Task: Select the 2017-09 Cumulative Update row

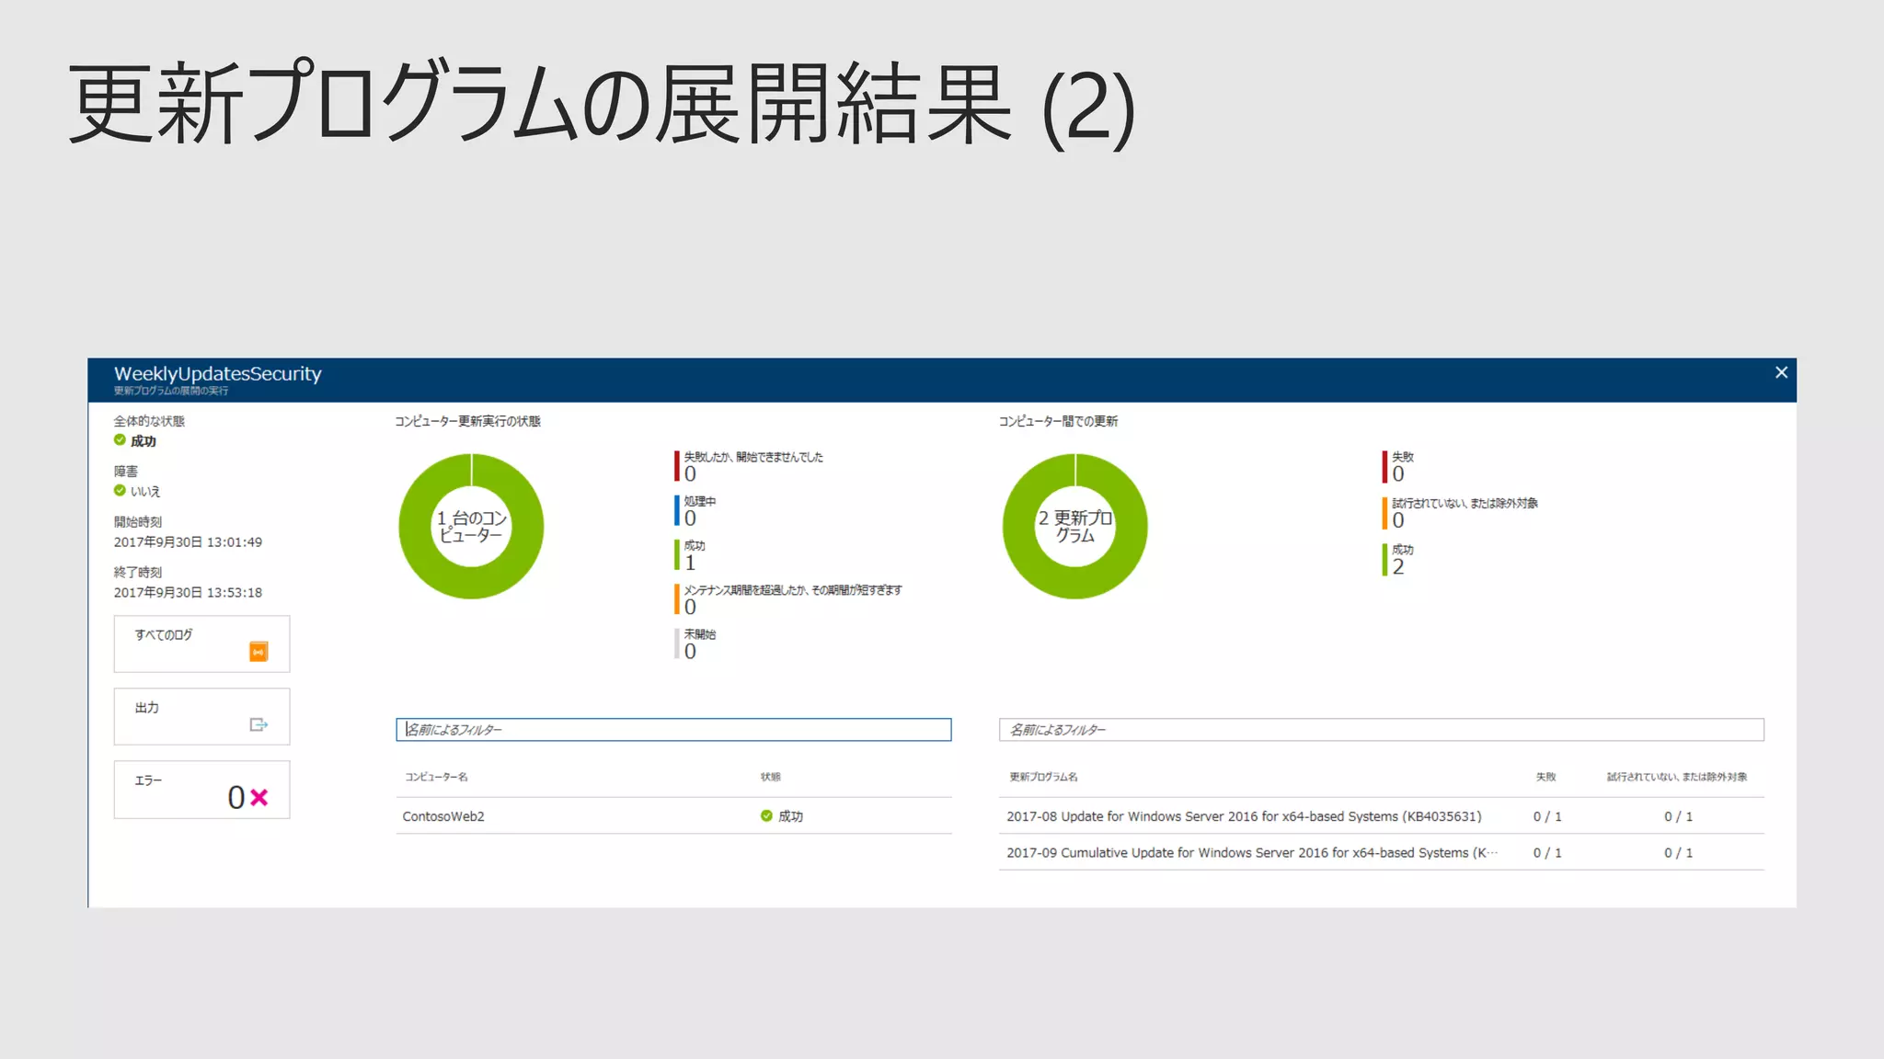Action: (1251, 852)
